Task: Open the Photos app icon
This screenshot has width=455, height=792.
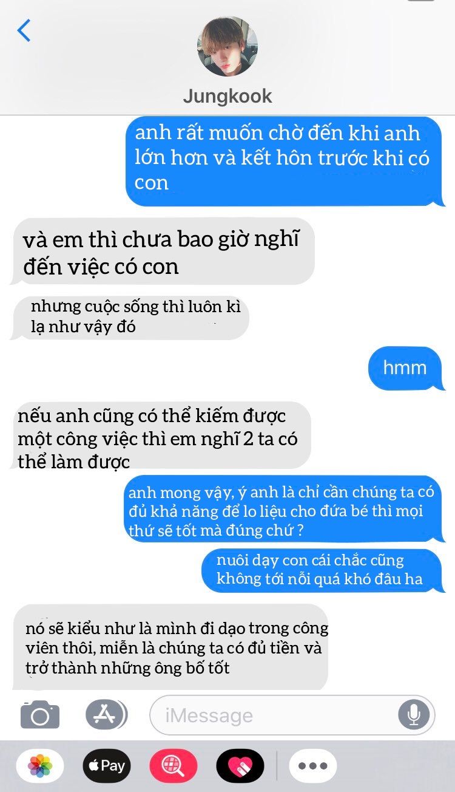Action: [x=40, y=765]
